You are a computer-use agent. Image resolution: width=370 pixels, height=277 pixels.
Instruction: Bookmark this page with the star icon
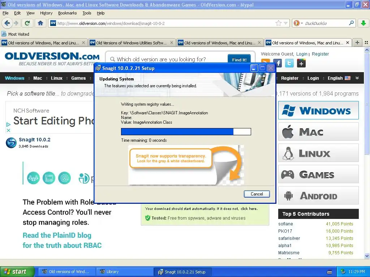pyautogui.click(x=279, y=23)
